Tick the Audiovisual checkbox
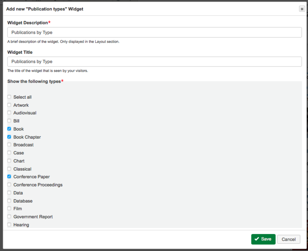This screenshot has width=308, height=251. pos(9,113)
